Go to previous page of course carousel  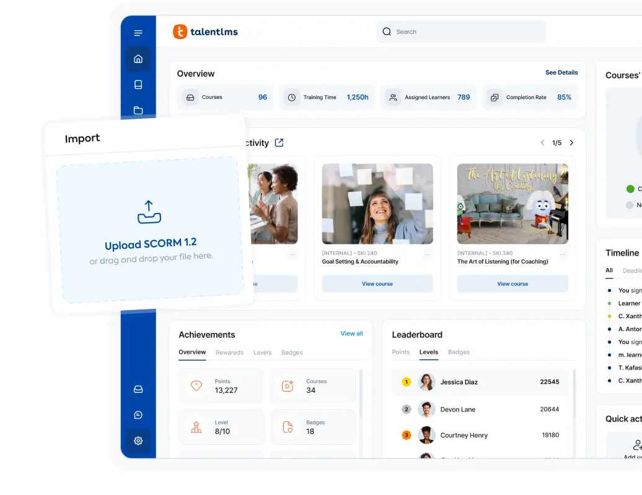tap(543, 143)
